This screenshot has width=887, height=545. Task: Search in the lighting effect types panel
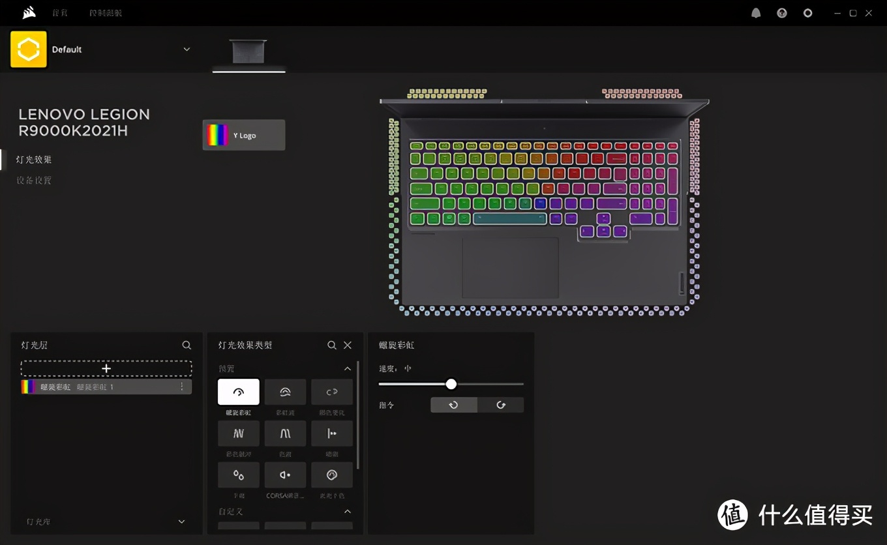[332, 345]
